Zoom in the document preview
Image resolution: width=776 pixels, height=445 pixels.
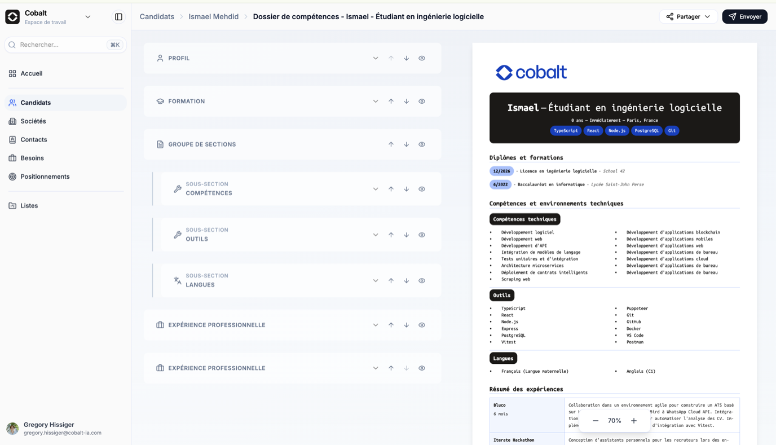point(634,421)
